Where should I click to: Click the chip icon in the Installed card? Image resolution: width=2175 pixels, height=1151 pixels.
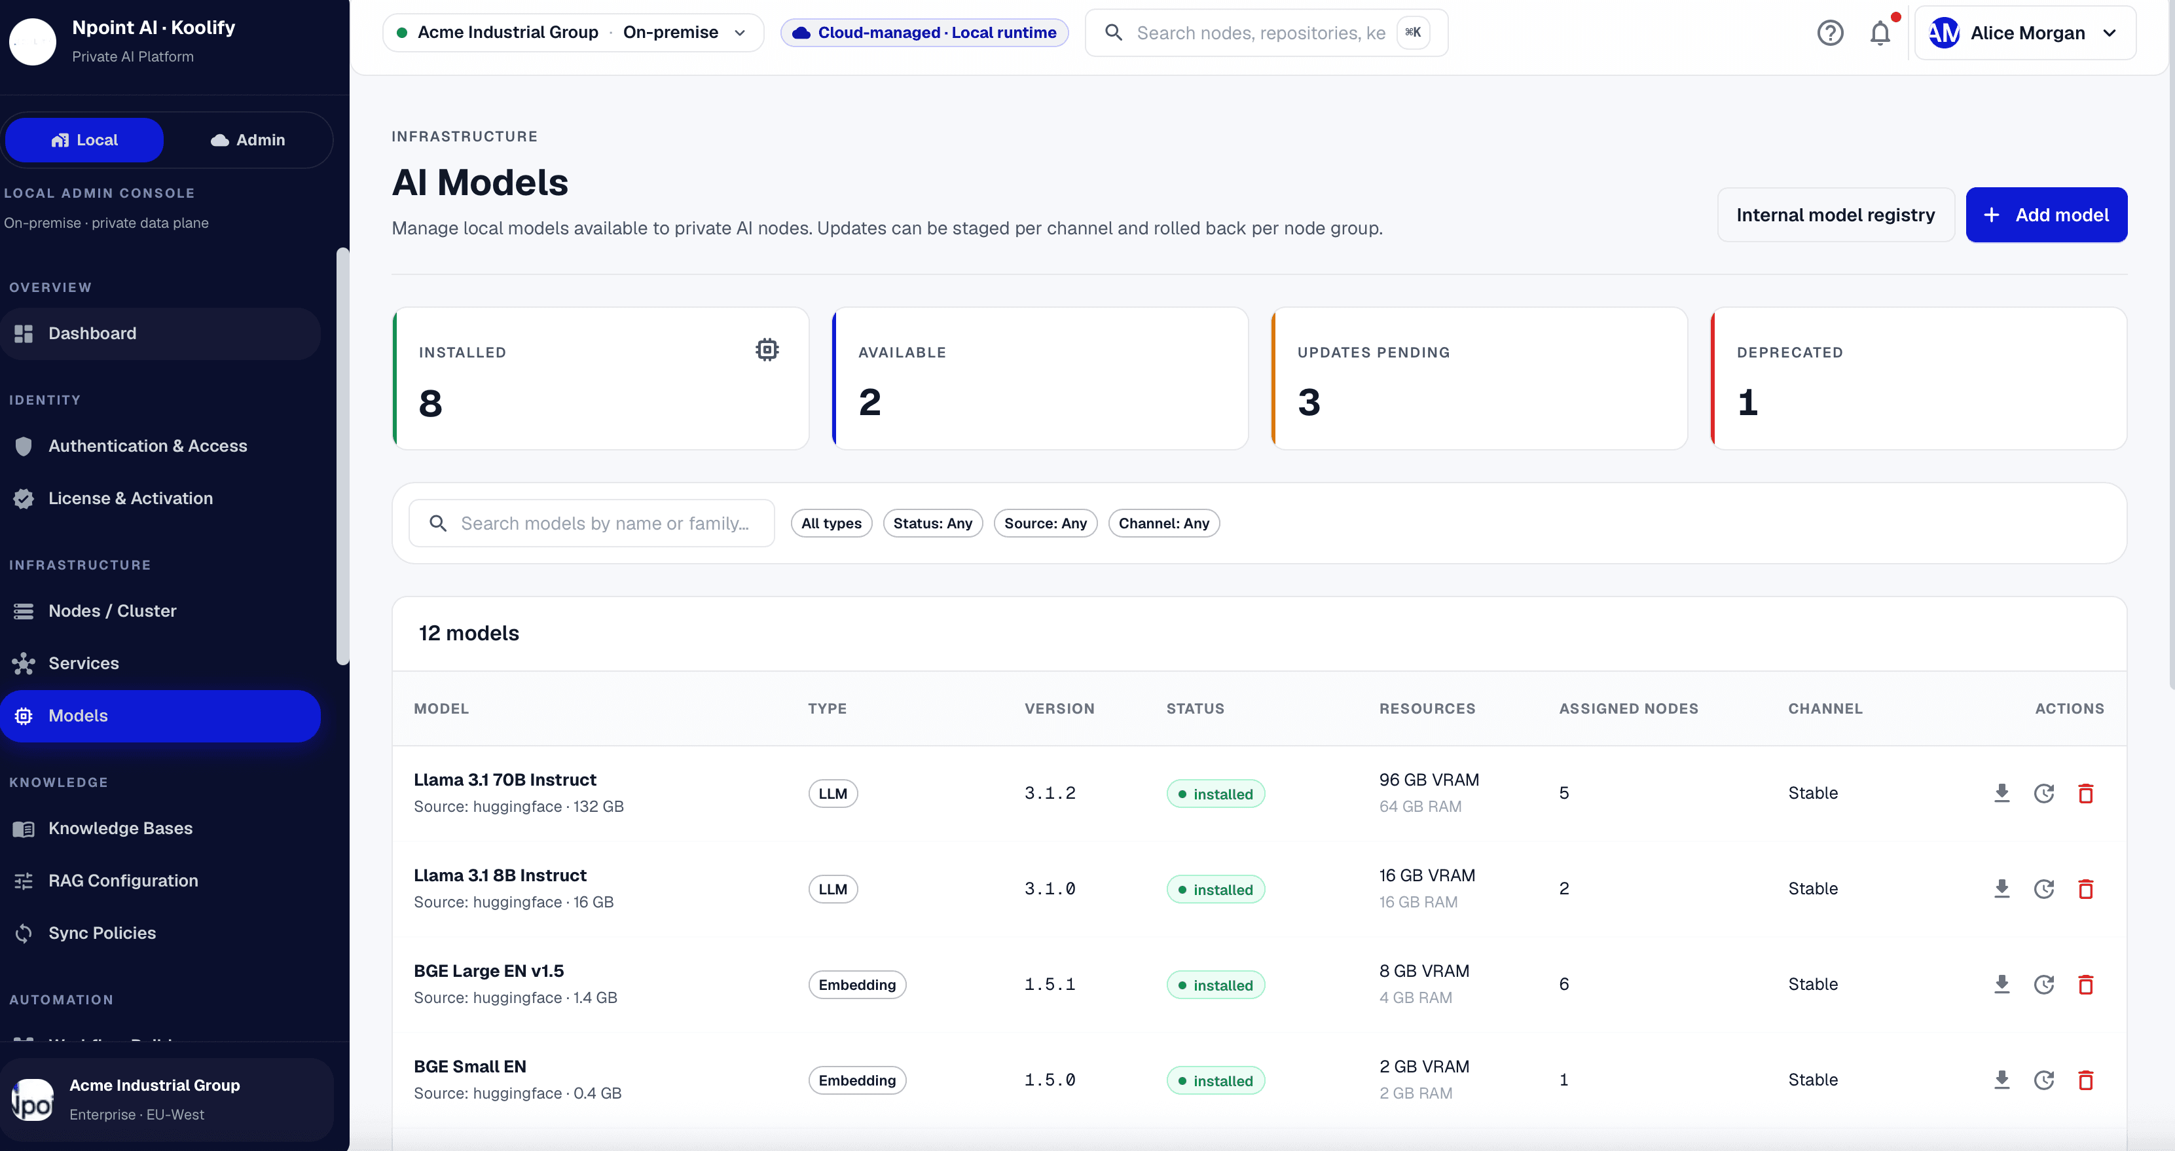tap(767, 349)
